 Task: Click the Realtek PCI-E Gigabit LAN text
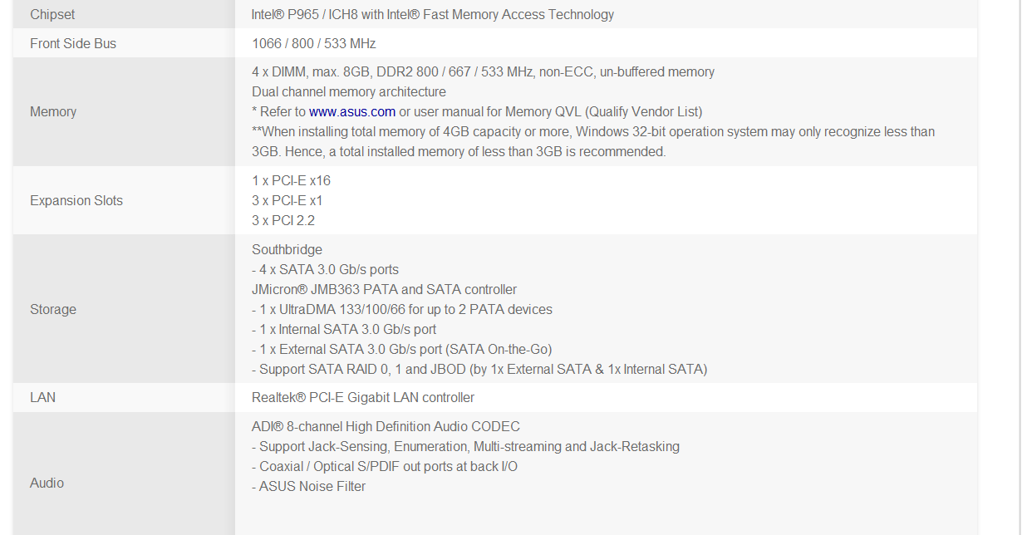[x=363, y=397]
